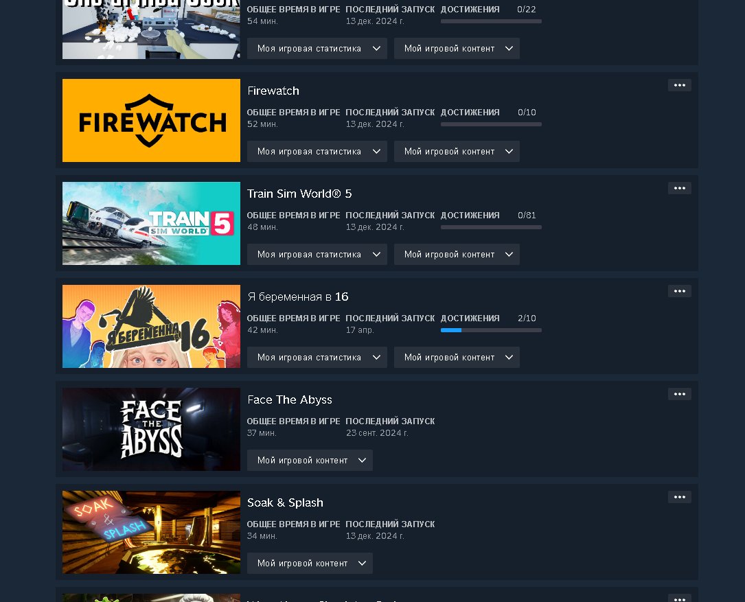Viewport: 745px width, 602px height.
Task: Click the 2/10 achievements progress bar
Action: (491, 330)
